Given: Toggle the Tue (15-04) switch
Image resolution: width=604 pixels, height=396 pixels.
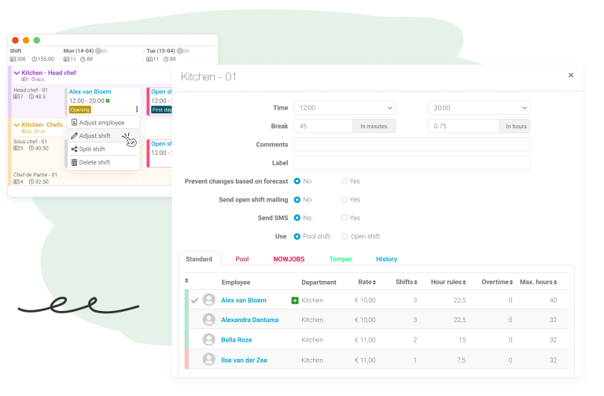Looking at the screenshot, I should (183, 51).
